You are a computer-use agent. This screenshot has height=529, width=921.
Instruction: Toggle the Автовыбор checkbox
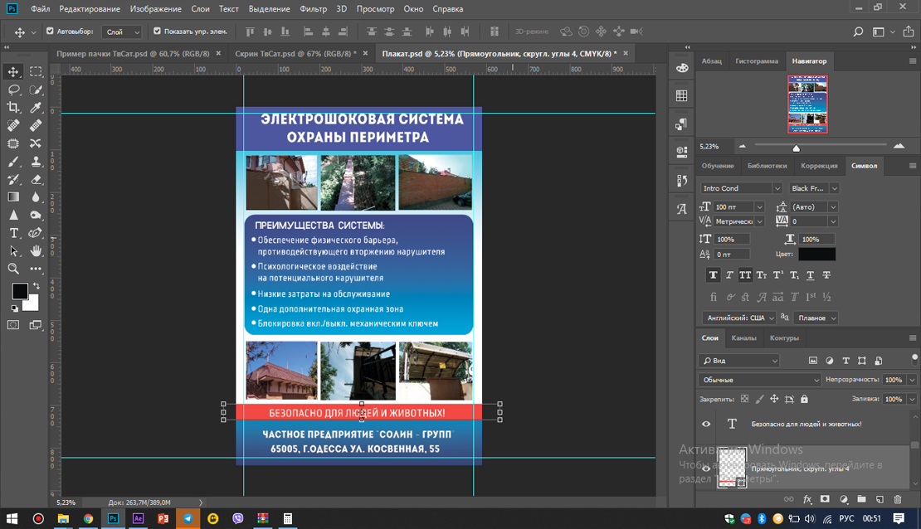[50, 32]
